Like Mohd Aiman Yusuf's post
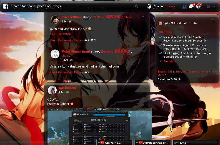This screenshot has height=145, width=220. pyautogui.click(x=53, y=72)
